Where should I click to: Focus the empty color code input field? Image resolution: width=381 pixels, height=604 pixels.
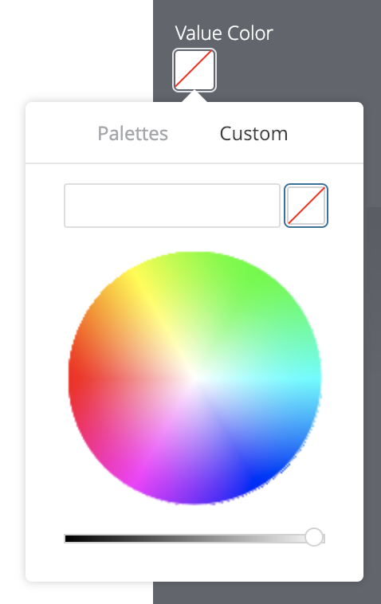172,206
